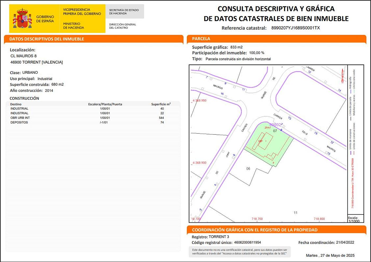This screenshot has height=262, width=371.
Task: Click 'DIRECCIÓN GENERAL DEL CATASTRO' text
Action: (122, 26)
